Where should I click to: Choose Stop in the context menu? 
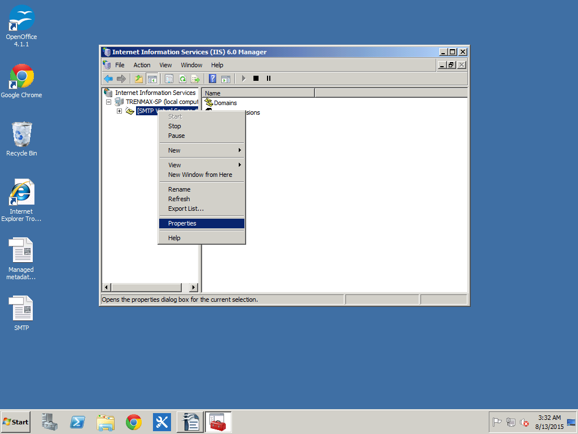202,126
